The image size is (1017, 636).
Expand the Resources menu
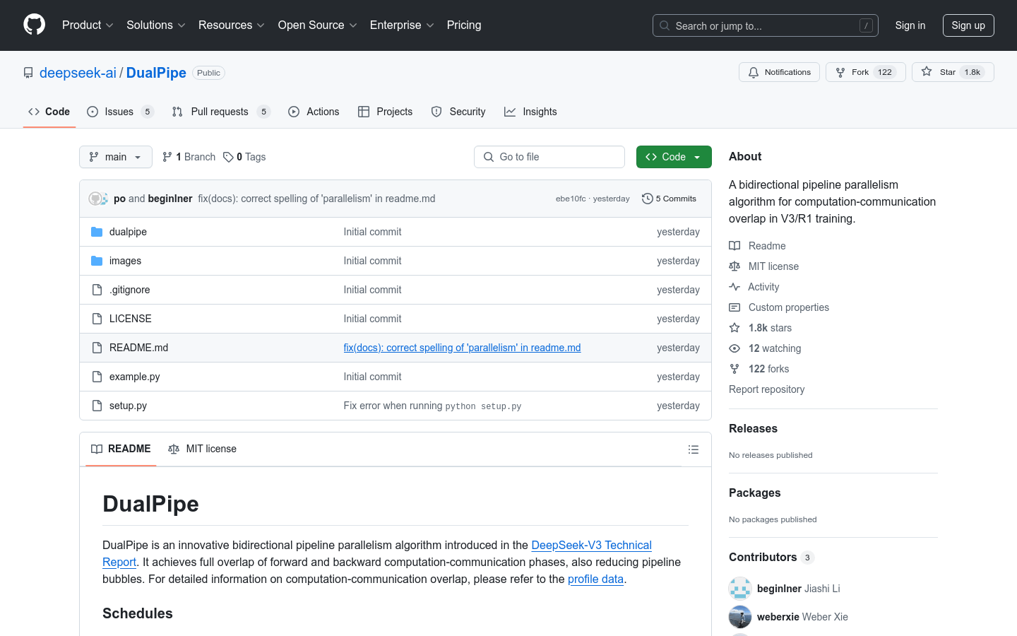[232, 25]
